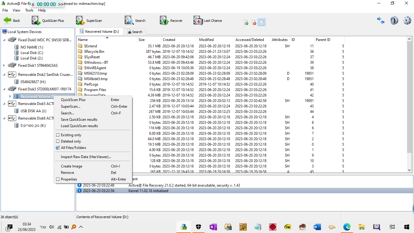Screen dimensions: 414x233
Task: Expand the Recovered Volume (D:) node
Action: click(10, 96)
